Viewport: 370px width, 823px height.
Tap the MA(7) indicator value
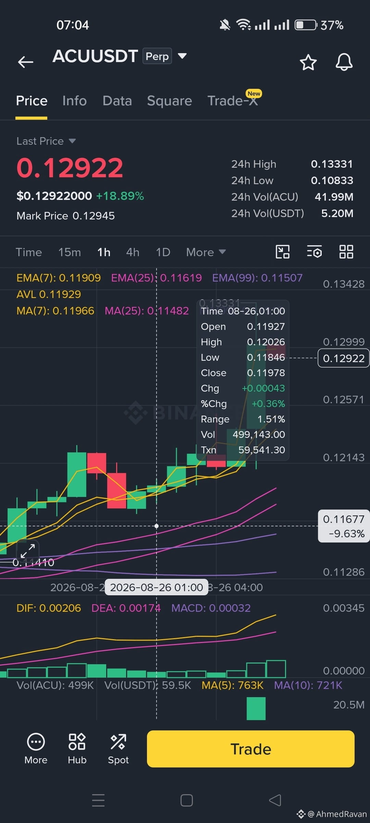point(55,311)
